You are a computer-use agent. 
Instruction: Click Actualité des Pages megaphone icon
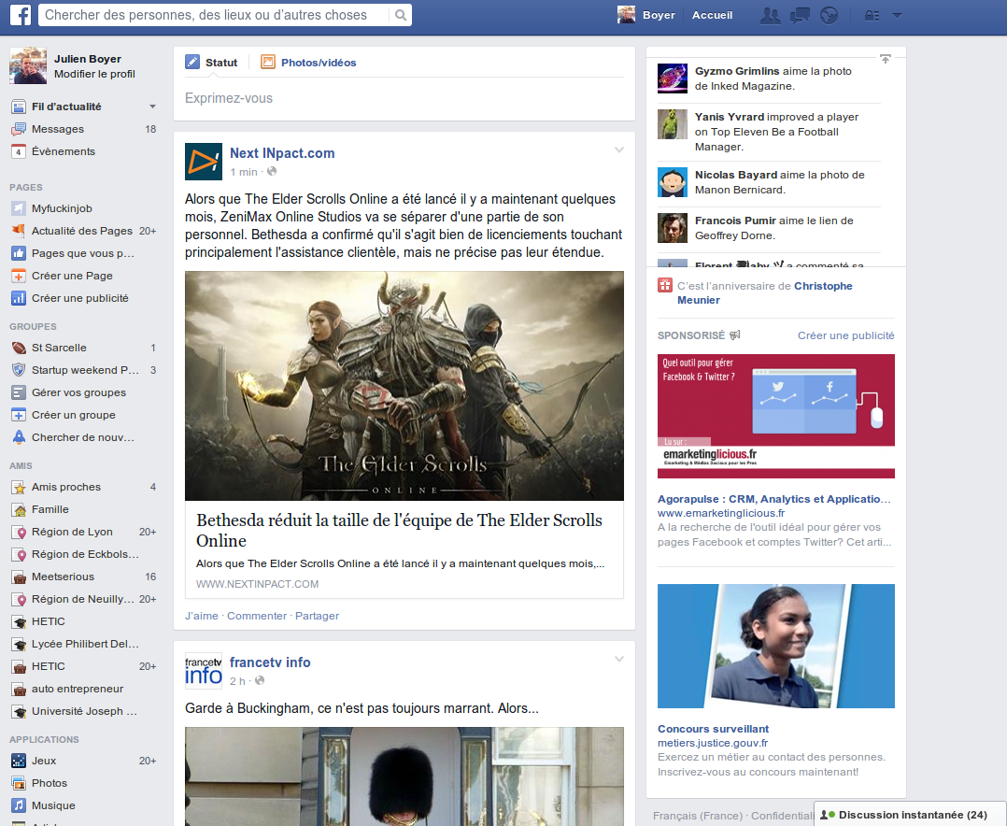(19, 231)
